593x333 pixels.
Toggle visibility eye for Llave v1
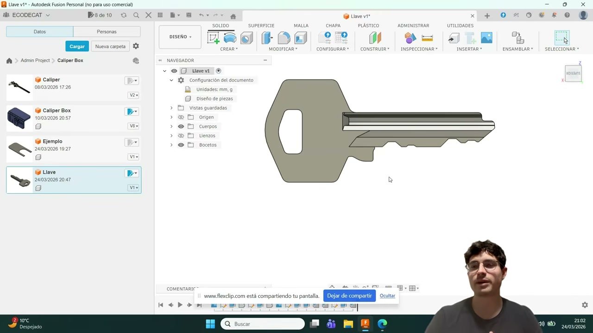coord(174,71)
